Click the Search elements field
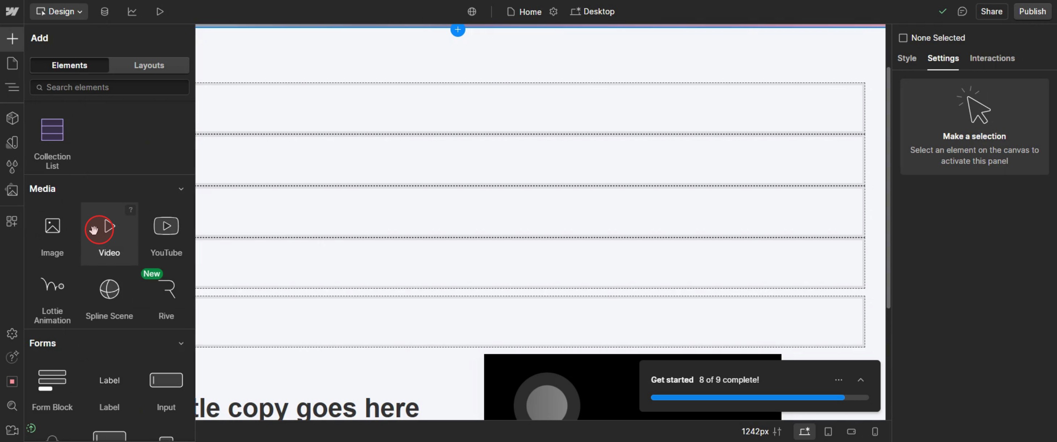This screenshot has height=442, width=1057. 109,87
